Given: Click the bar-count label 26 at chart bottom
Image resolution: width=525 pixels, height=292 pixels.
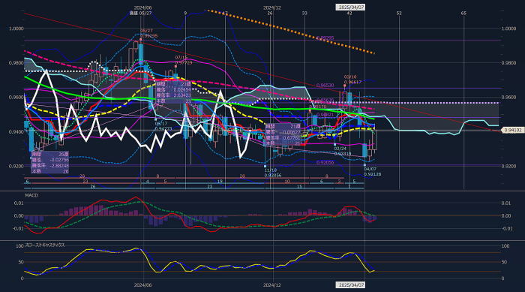Looking at the screenshot, I should [x=93, y=186].
